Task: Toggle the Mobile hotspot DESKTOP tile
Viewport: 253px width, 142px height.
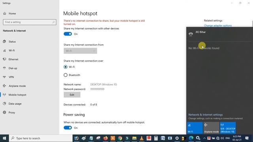Action: [228, 128]
